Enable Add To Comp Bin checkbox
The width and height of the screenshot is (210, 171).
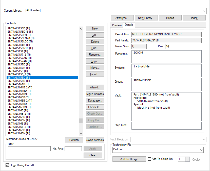(150, 159)
